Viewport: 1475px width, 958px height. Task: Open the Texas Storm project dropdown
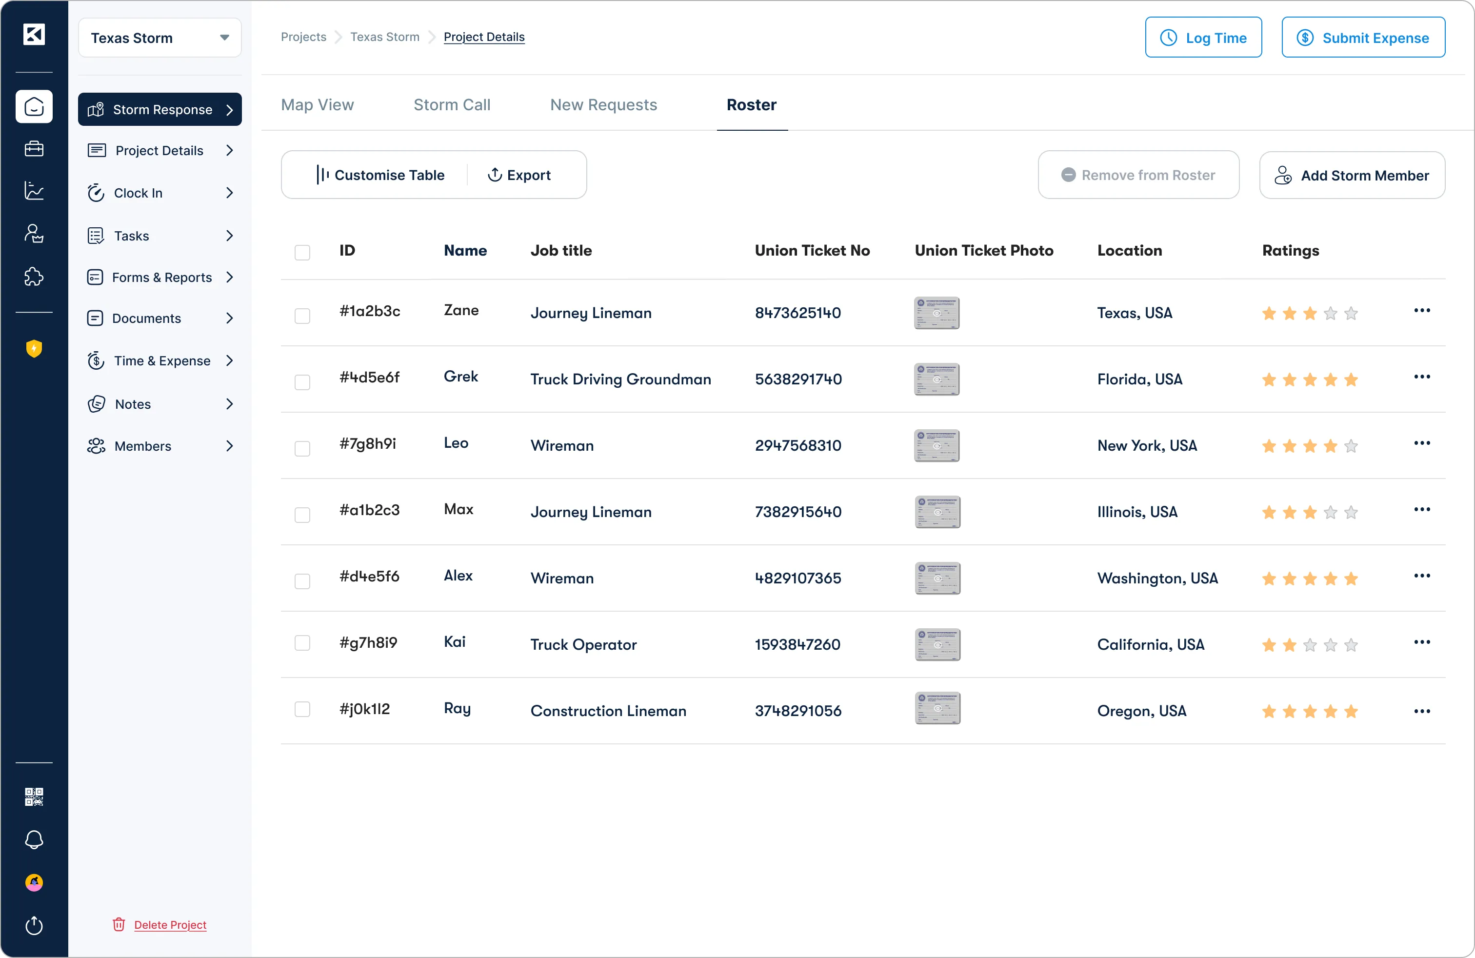tap(160, 38)
